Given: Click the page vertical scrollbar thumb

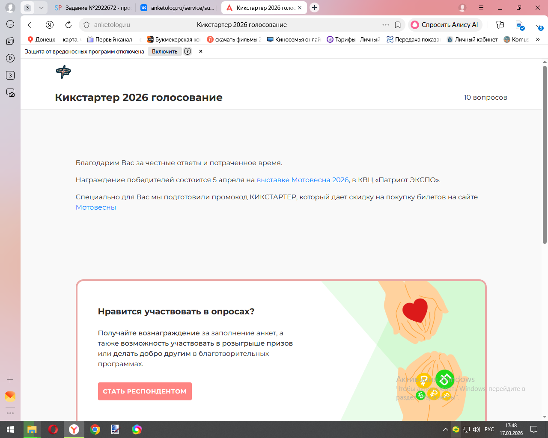Looking at the screenshot, I should tap(545, 155).
